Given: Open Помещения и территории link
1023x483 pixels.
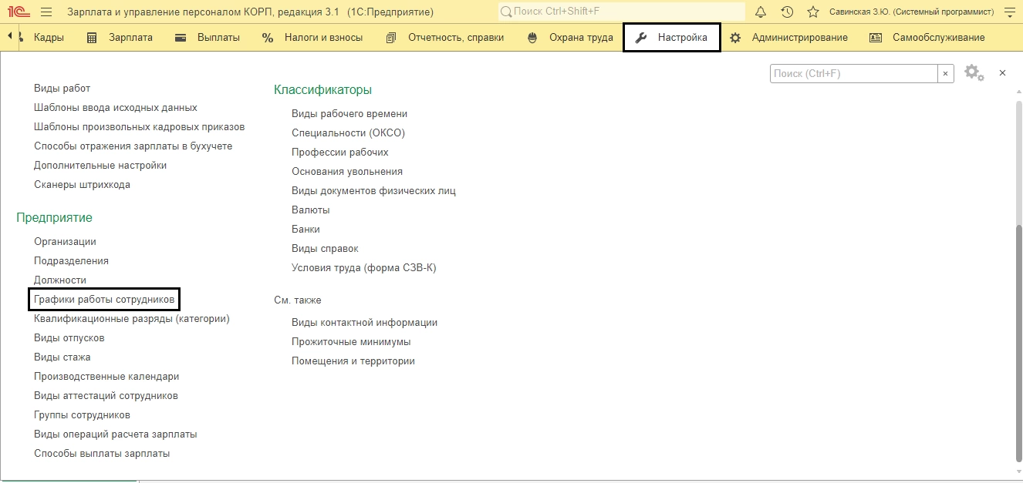Looking at the screenshot, I should [x=353, y=361].
